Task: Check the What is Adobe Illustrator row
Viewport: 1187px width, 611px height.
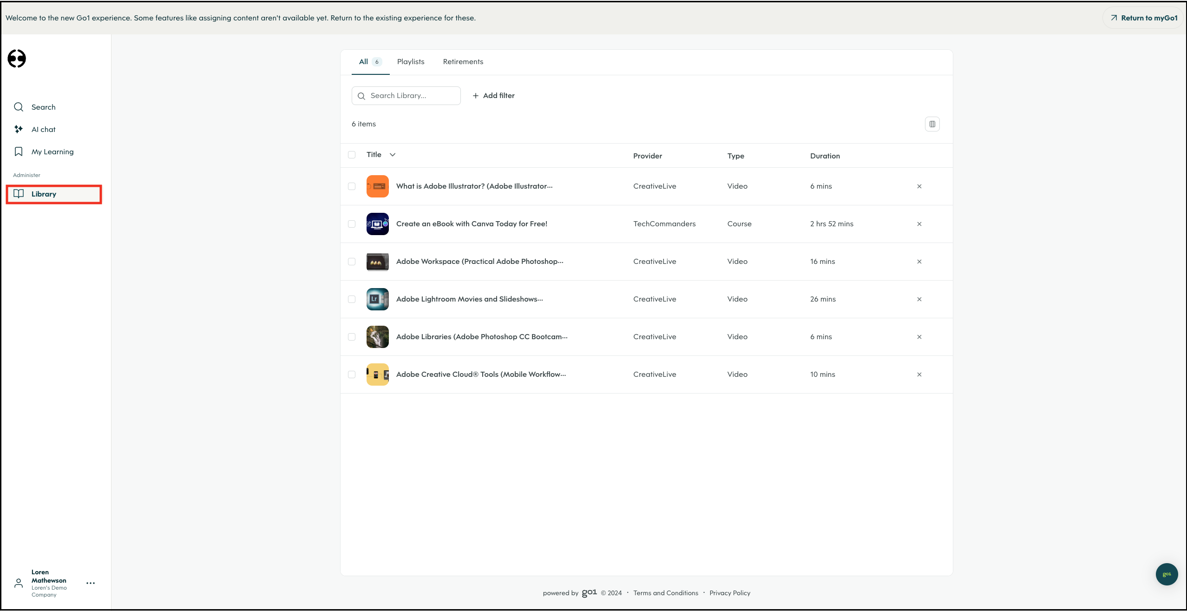Action: (352, 186)
